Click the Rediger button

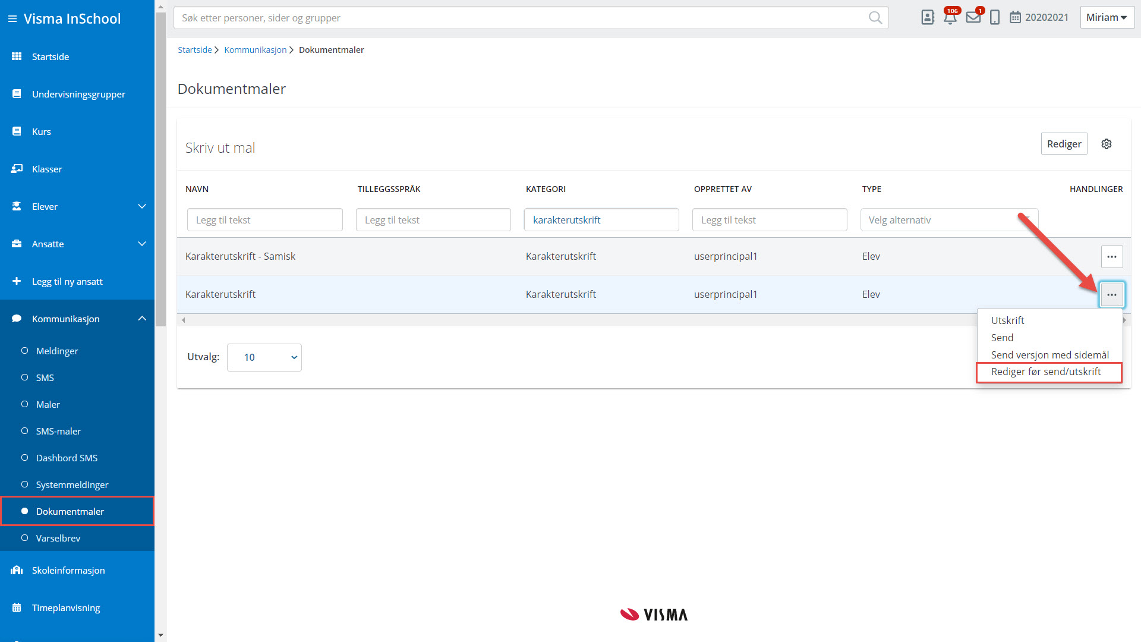tap(1064, 144)
